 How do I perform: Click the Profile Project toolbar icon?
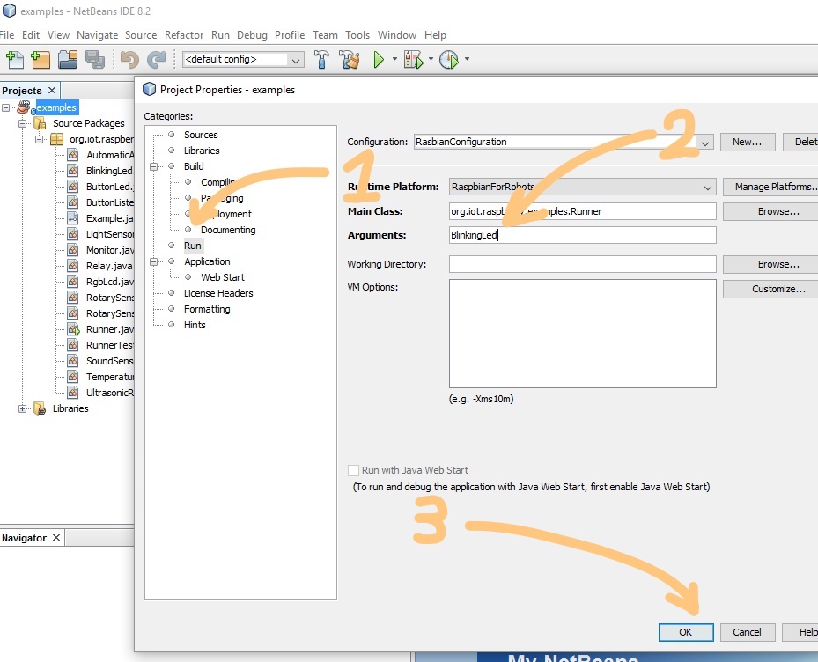click(449, 60)
